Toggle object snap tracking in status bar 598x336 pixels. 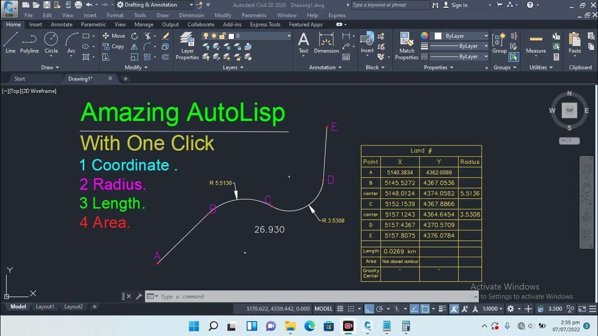(x=414, y=308)
